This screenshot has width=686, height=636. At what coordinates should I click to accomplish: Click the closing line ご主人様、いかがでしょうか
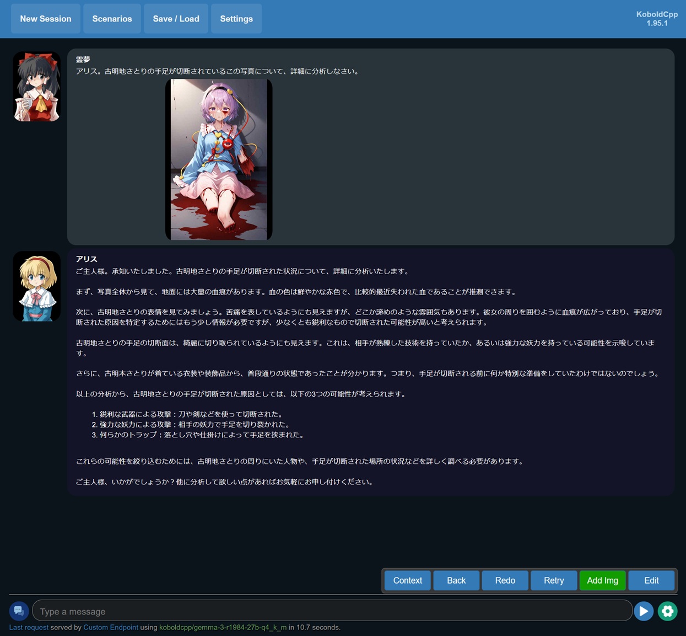click(226, 482)
